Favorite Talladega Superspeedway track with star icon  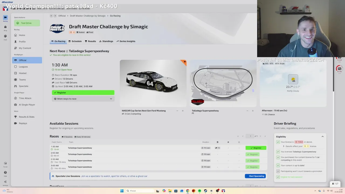(253, 111)
